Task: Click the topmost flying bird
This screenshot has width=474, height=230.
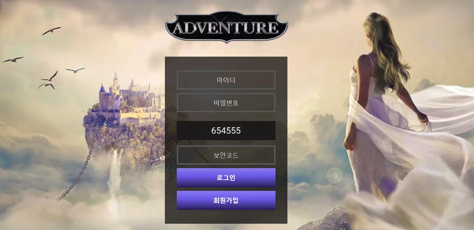Action: 51,31
